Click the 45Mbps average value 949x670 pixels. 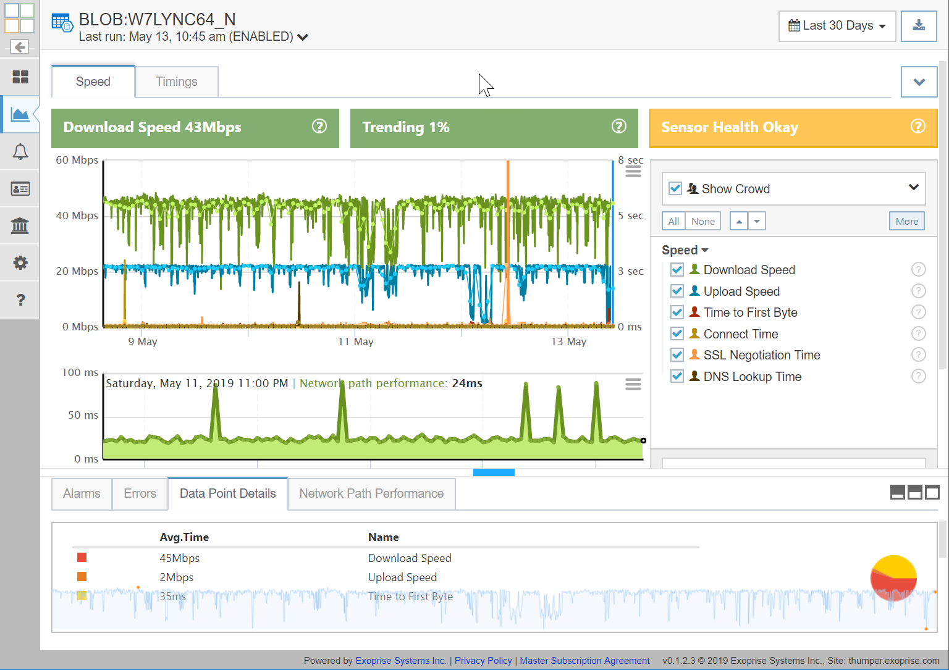tap(179, 558)
